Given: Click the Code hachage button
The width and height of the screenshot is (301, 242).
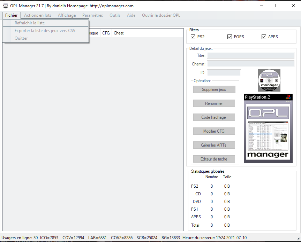Looking at the screenshot, I should click(x=214, y=117).
